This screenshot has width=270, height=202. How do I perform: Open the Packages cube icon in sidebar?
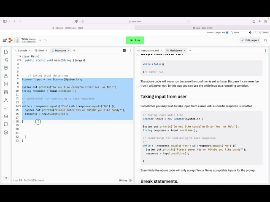[x=6, y=68]
